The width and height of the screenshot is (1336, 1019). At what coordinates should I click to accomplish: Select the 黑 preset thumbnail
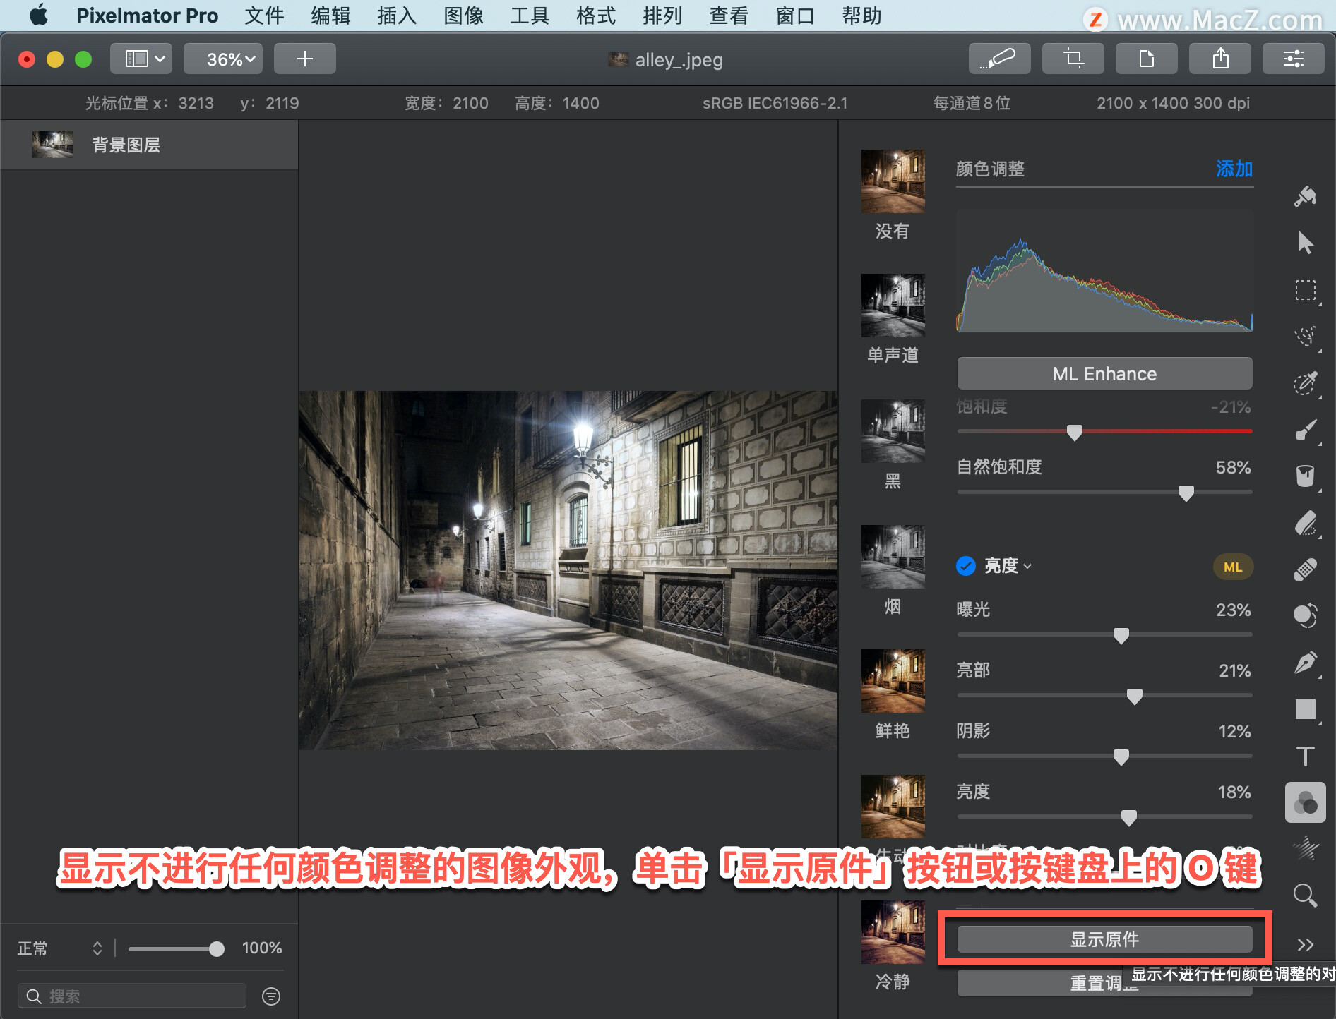pyautogui.click(x=893, y=431)
